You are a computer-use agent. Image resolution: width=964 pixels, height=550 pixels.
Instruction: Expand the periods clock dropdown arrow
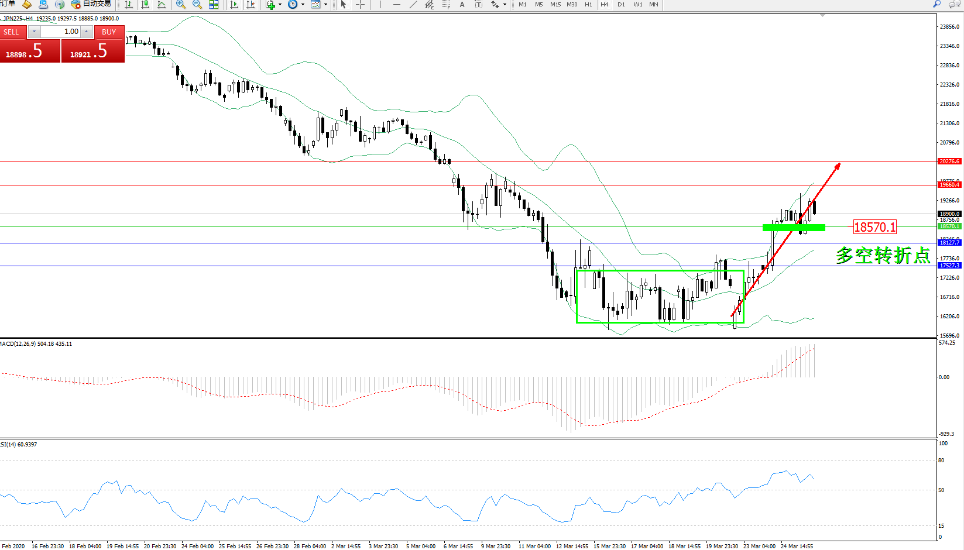pyautogui.click(x=303, y=5)
